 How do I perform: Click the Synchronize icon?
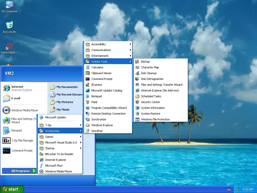point(88,119)
